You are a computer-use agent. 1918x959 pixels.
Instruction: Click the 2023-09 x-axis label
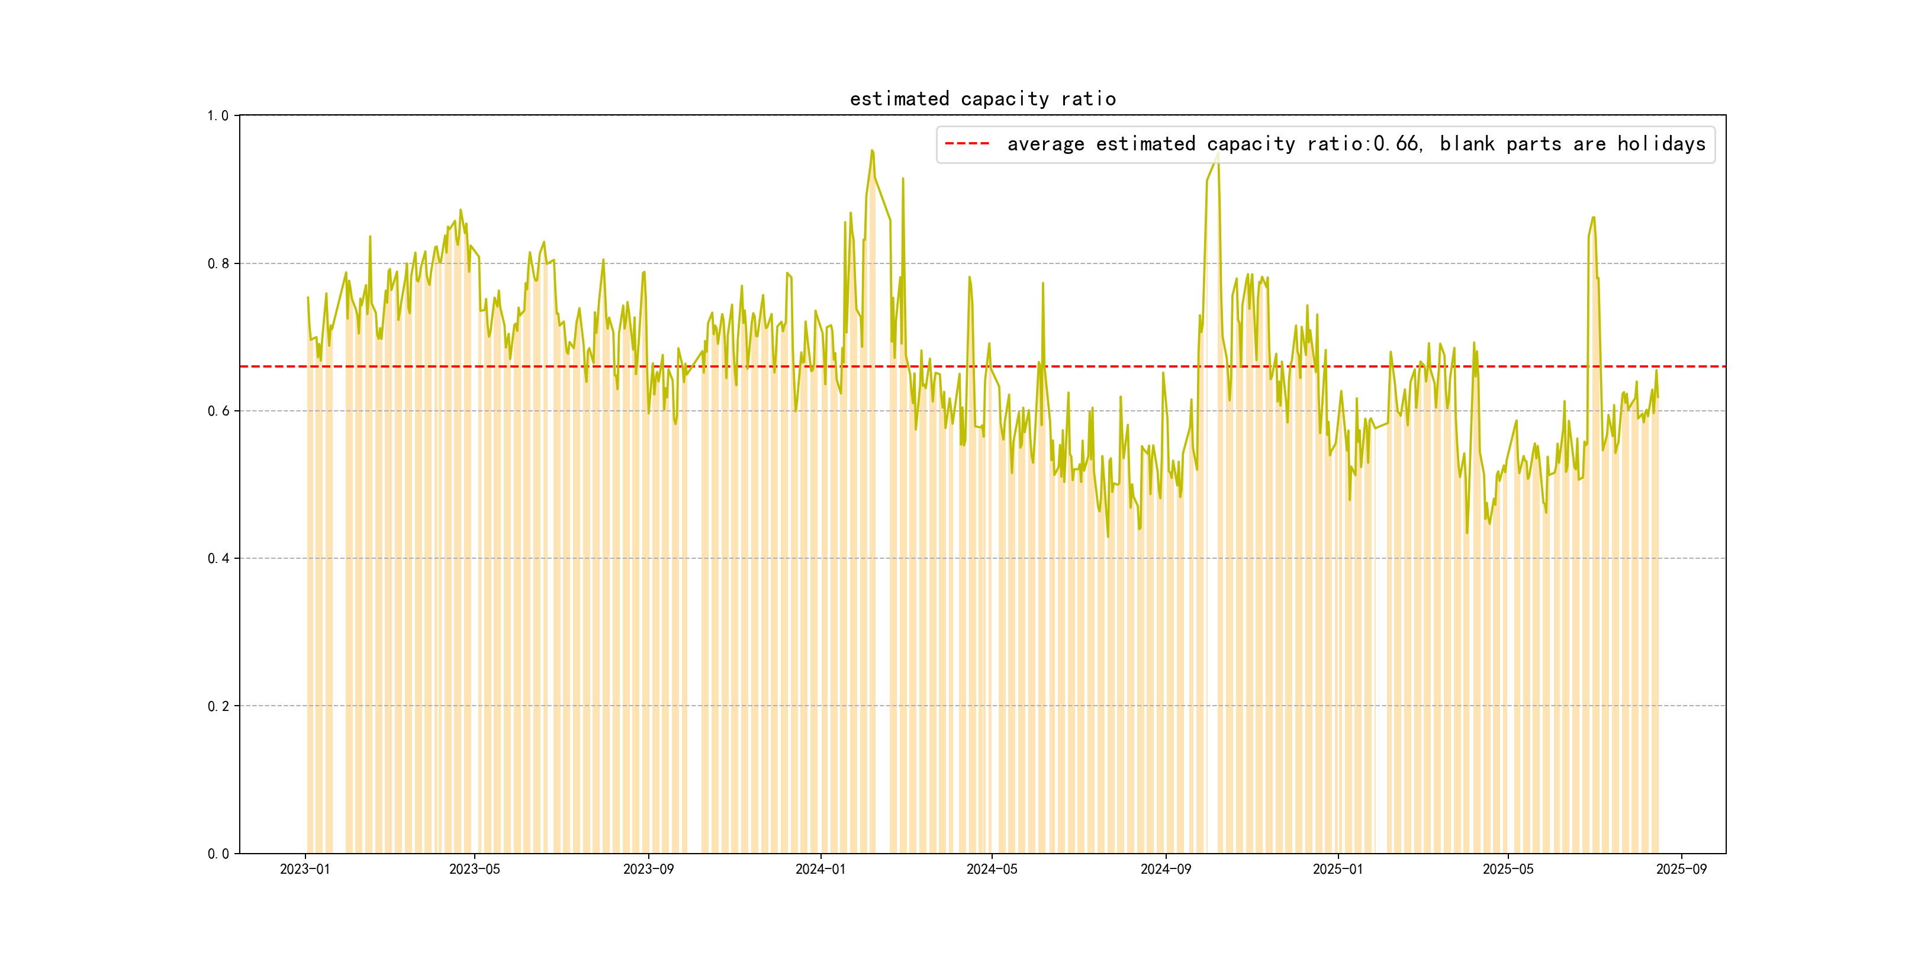[648, 870]
